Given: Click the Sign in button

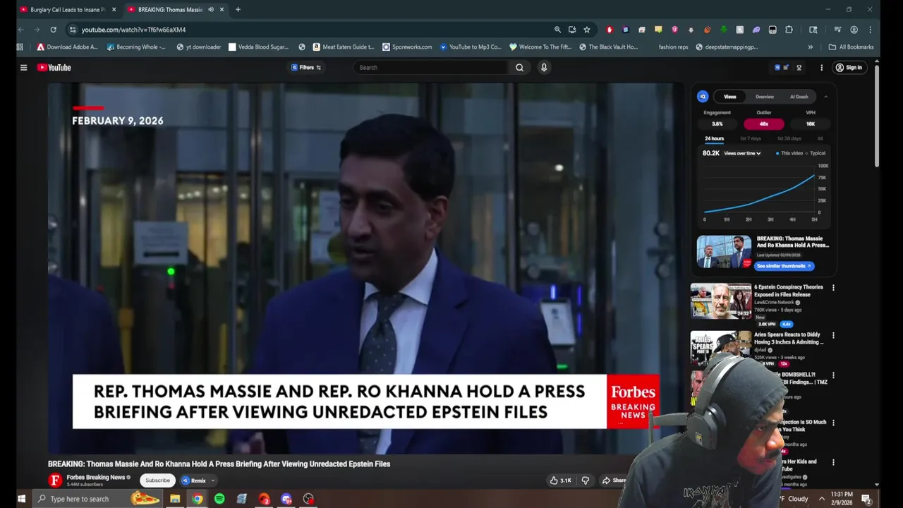Looking at the screenshot, I should (x=849, y=68).
